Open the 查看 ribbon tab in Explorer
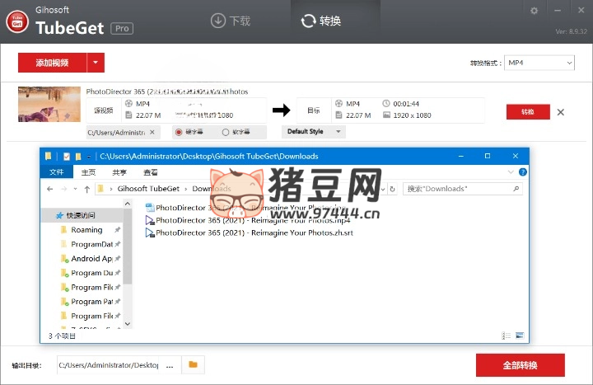593x385 pixels. (x=151, y=172)
